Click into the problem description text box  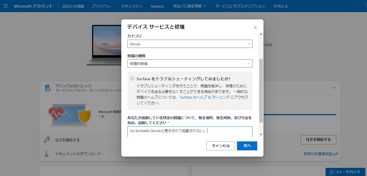[190, 132]
